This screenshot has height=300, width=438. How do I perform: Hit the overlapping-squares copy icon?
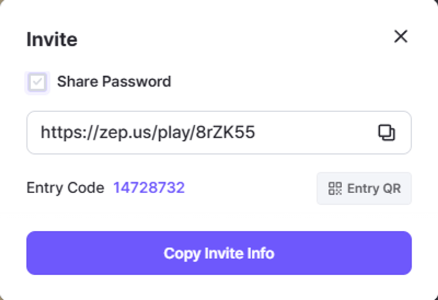pos(387,132)
